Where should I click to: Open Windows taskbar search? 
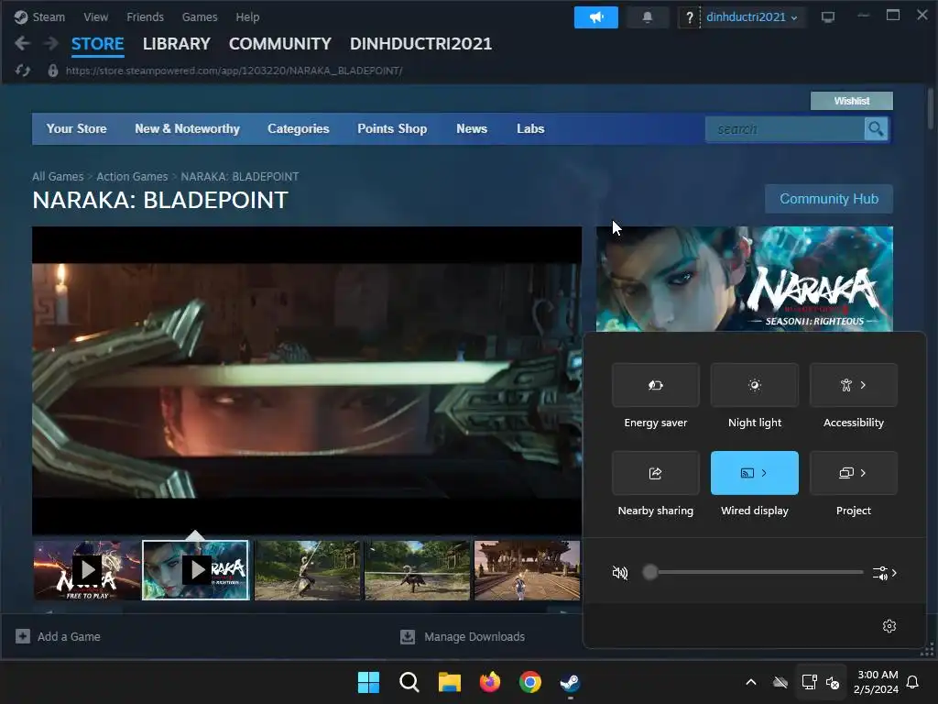[x=409, y=682]
